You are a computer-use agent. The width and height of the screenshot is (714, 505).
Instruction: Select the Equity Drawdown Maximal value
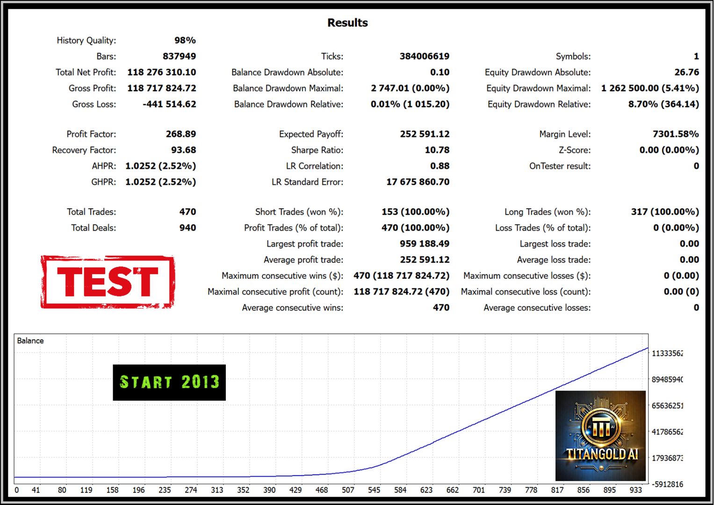point(650,88)
